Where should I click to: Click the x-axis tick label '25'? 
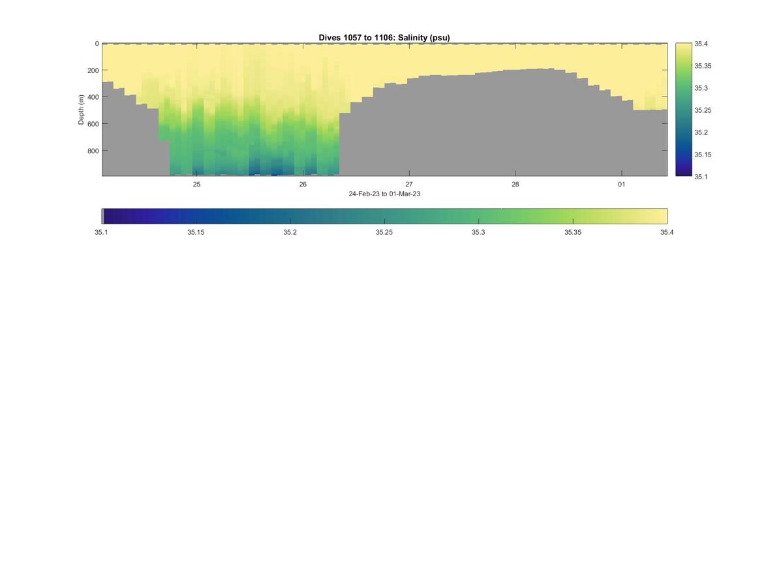(196, 185)
